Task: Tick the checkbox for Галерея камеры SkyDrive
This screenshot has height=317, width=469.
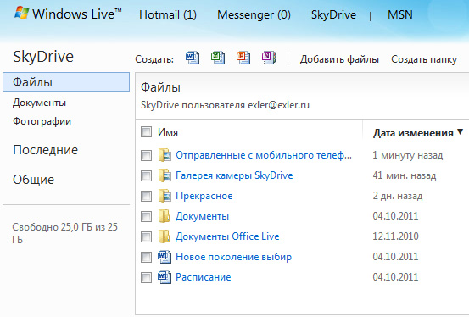Action: point(146,175)
